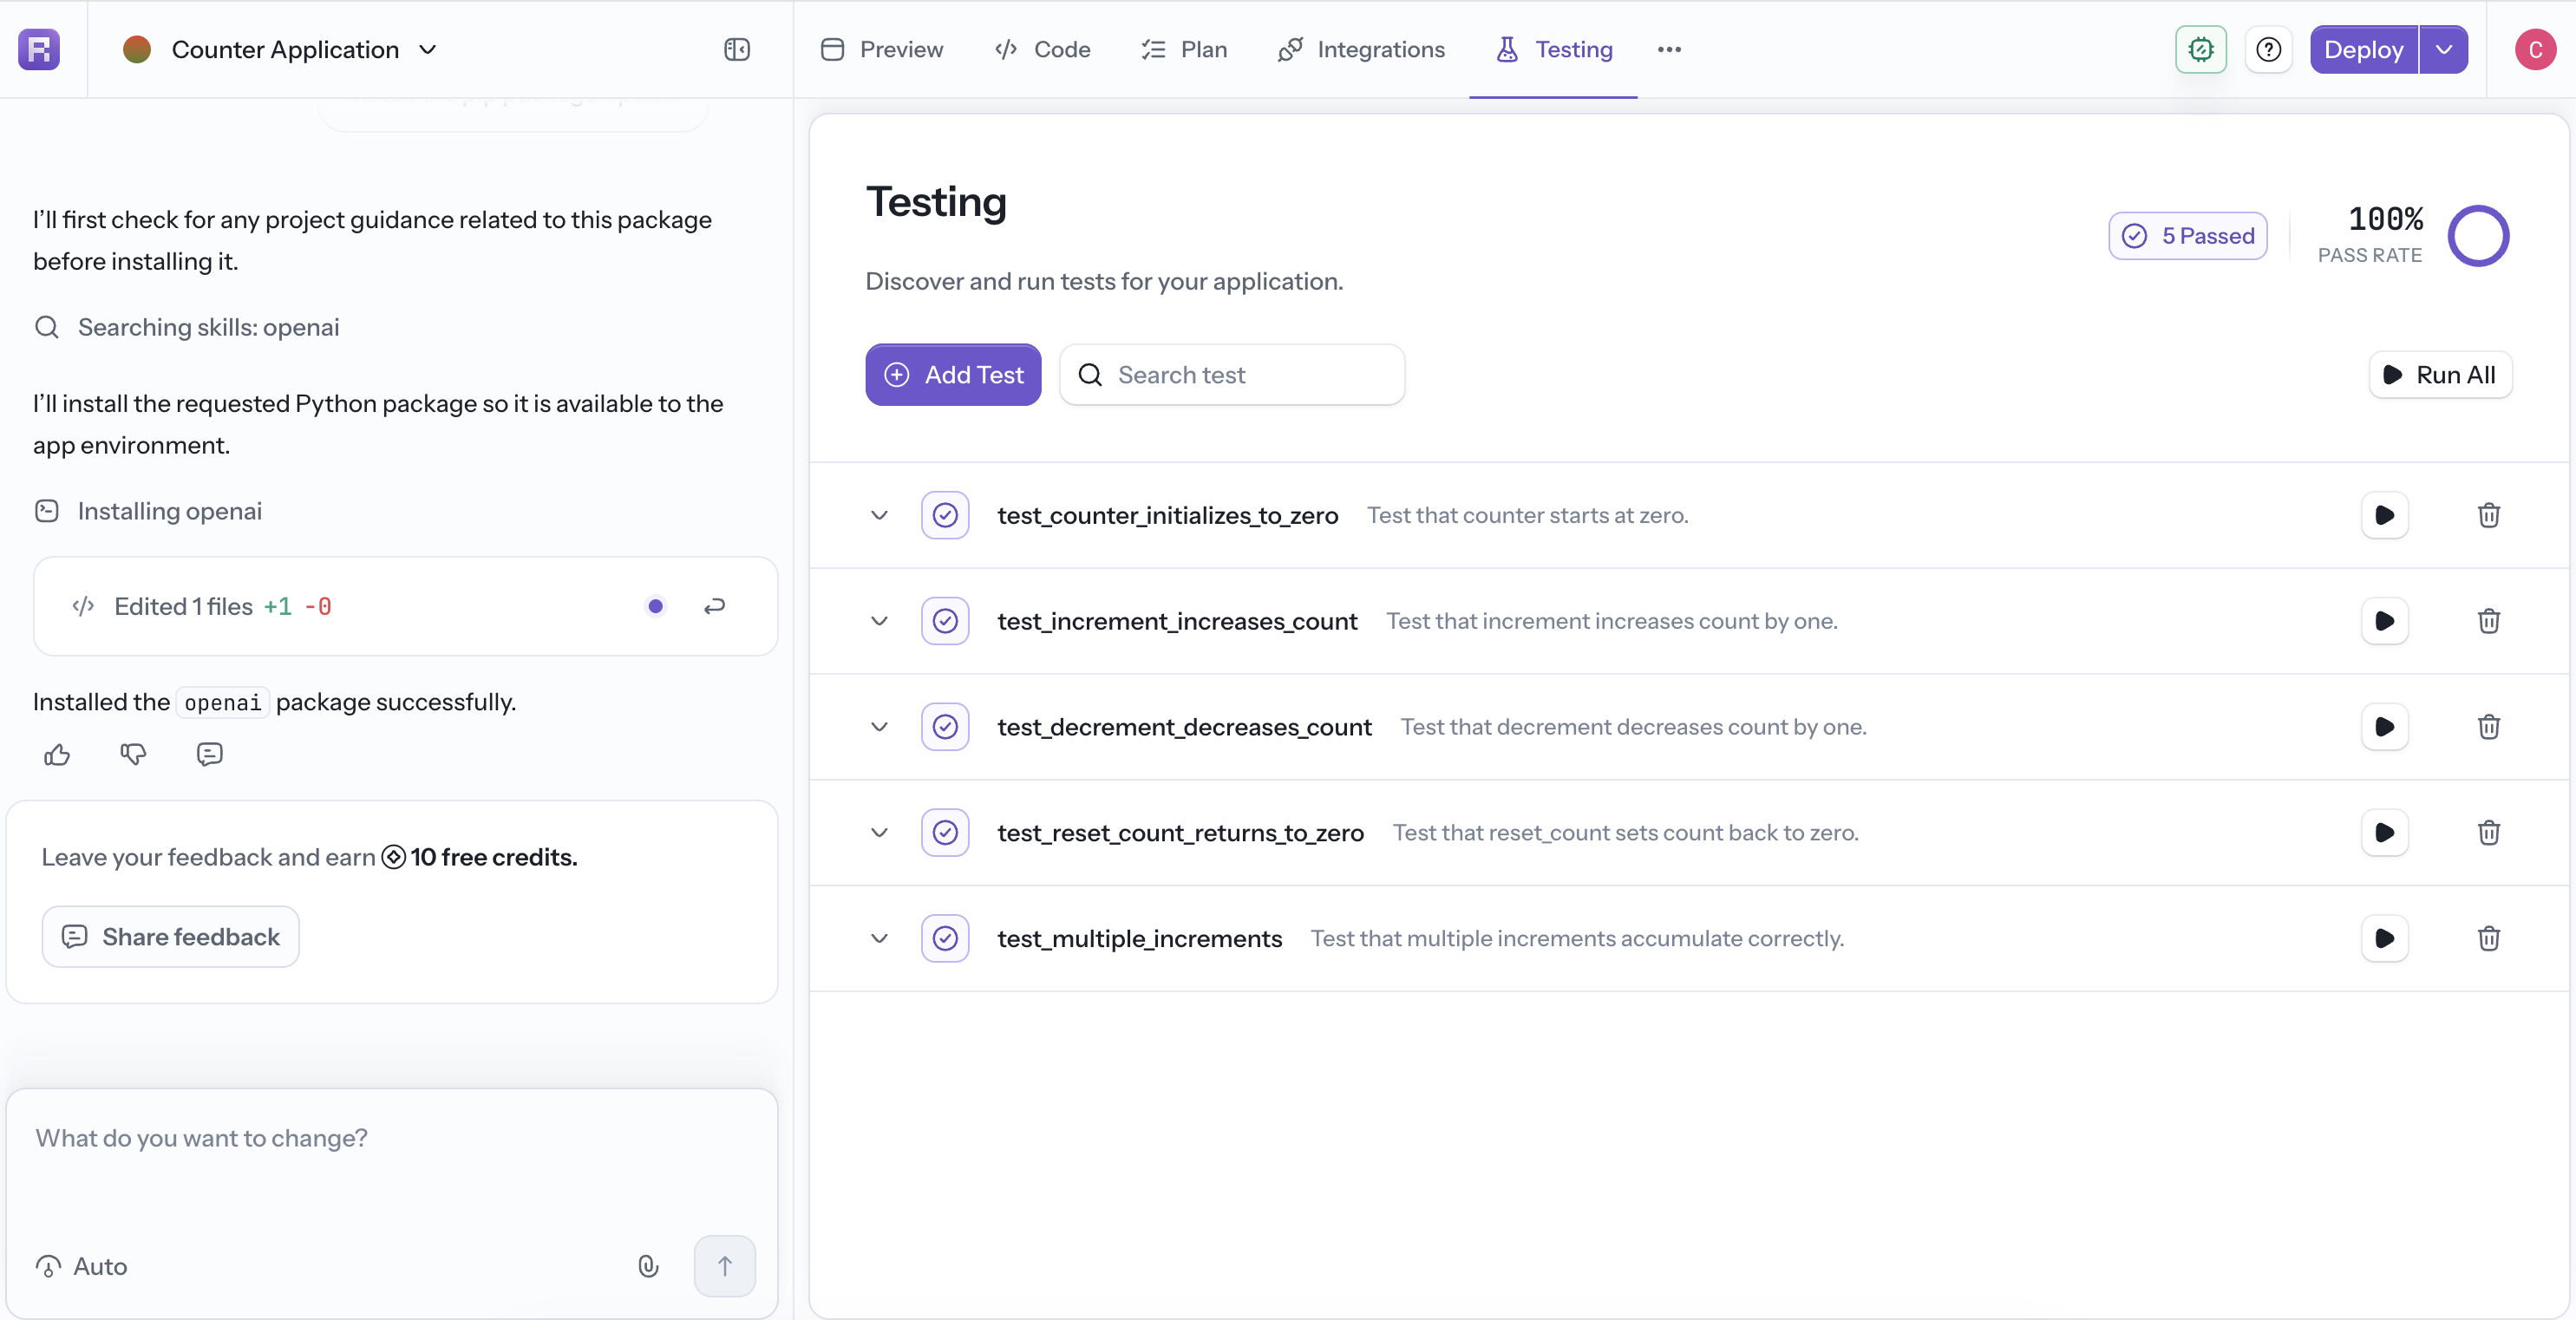Switch to the Code tab

tap(1042, 49)
